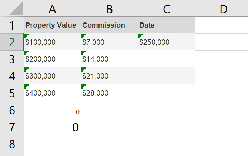Select the cell containing $14,000

point(110,59)
